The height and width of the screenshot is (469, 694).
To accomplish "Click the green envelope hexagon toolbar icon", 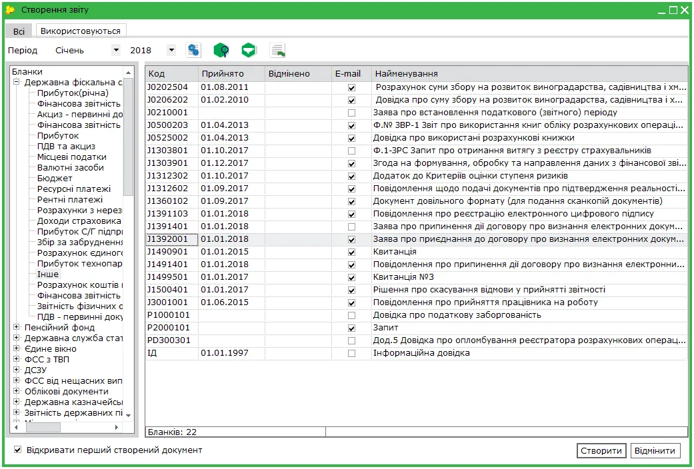I will pyautogui.click(x=249, y=50).
